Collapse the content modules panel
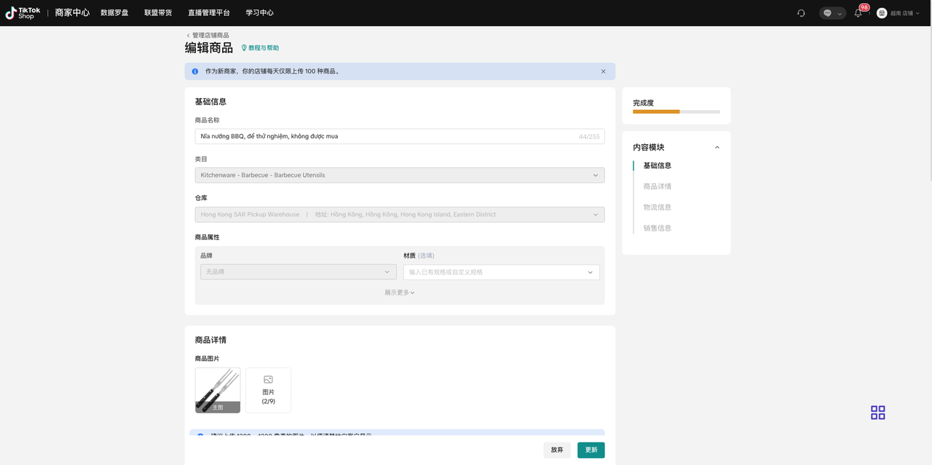This screenshot has height=465, width=932. [716, 148]
